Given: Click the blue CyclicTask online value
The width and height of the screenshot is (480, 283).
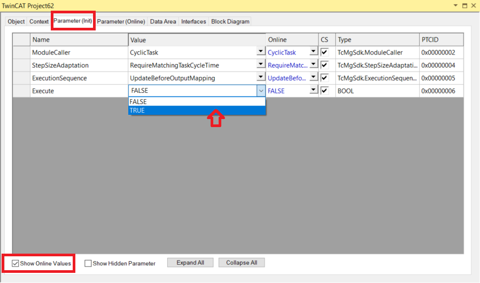Looking at the screenshot, I should (x=282, y=52).
